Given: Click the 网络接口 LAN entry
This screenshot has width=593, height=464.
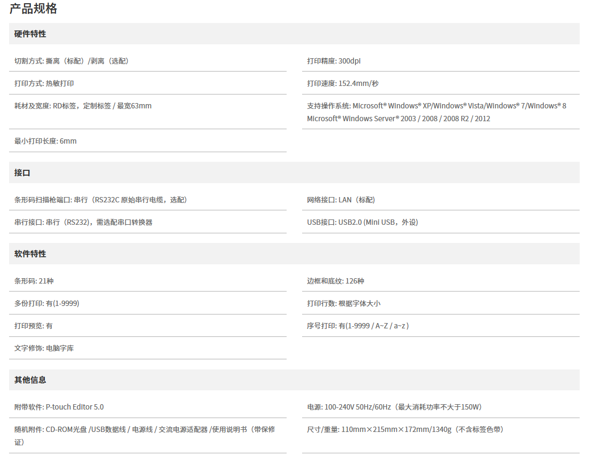Looking at the screenshot, I should click(x=341, y=200).
